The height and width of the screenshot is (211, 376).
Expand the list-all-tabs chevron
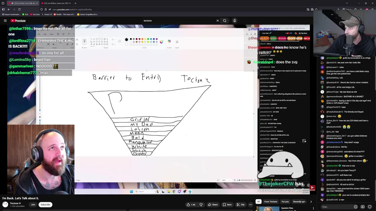(x=347, y=3)
